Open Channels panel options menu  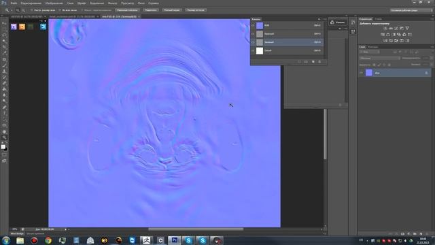click(325, 19)
